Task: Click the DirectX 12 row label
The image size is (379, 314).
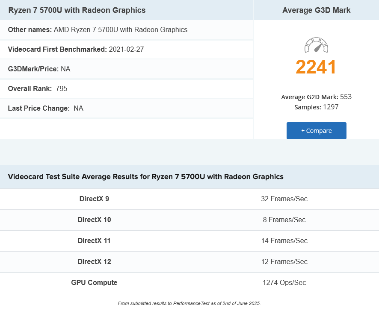Action: (94, 262)
